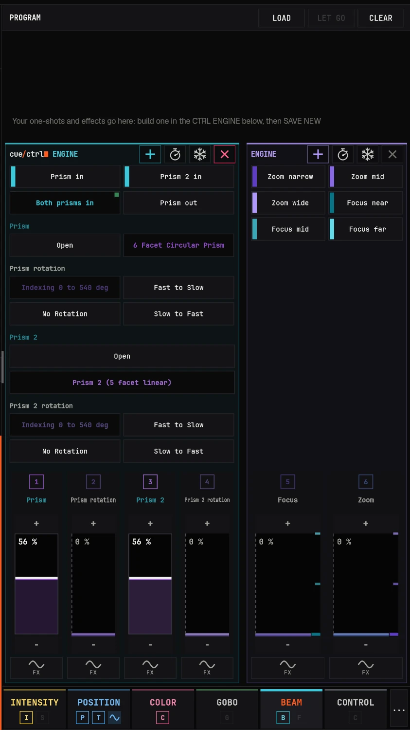Increase Prism 2 rotation fader with plus
The image size is (410, 730).
point(207,524)
